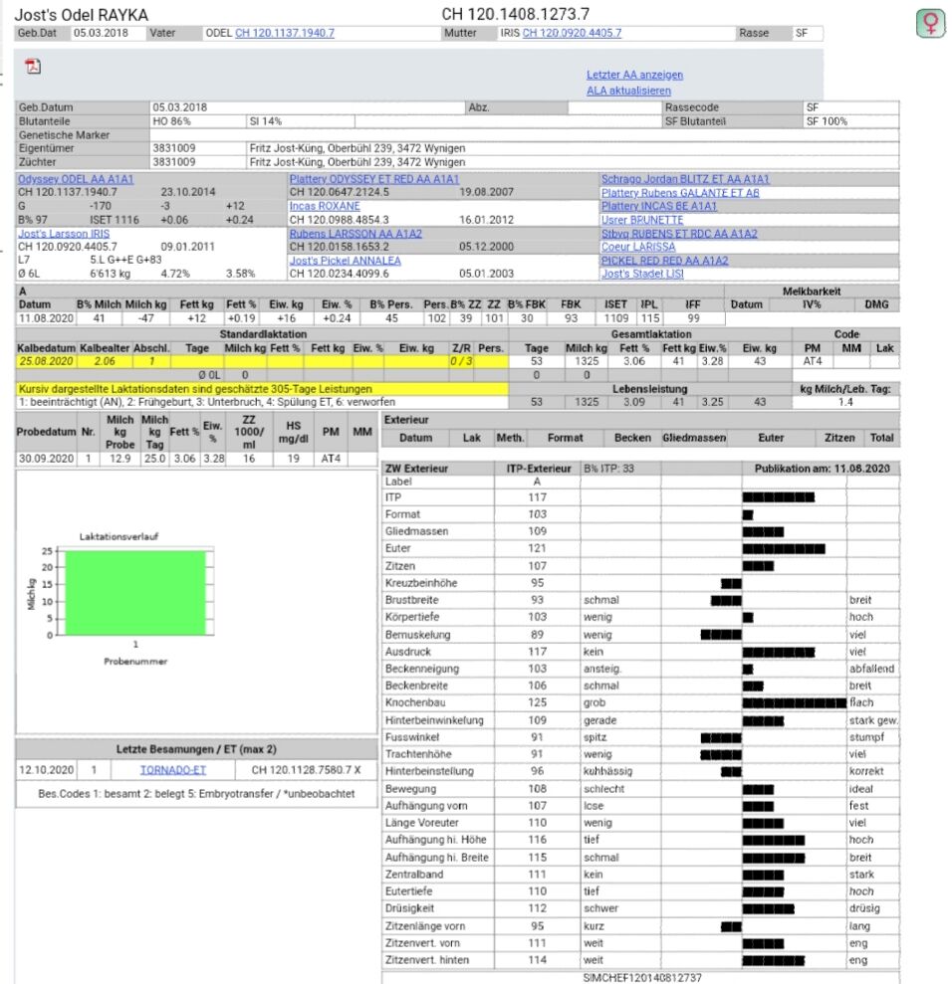Open Jost's Pickel ANNALEA link
The image size is (952, 984).
click(x=346, y=261)
